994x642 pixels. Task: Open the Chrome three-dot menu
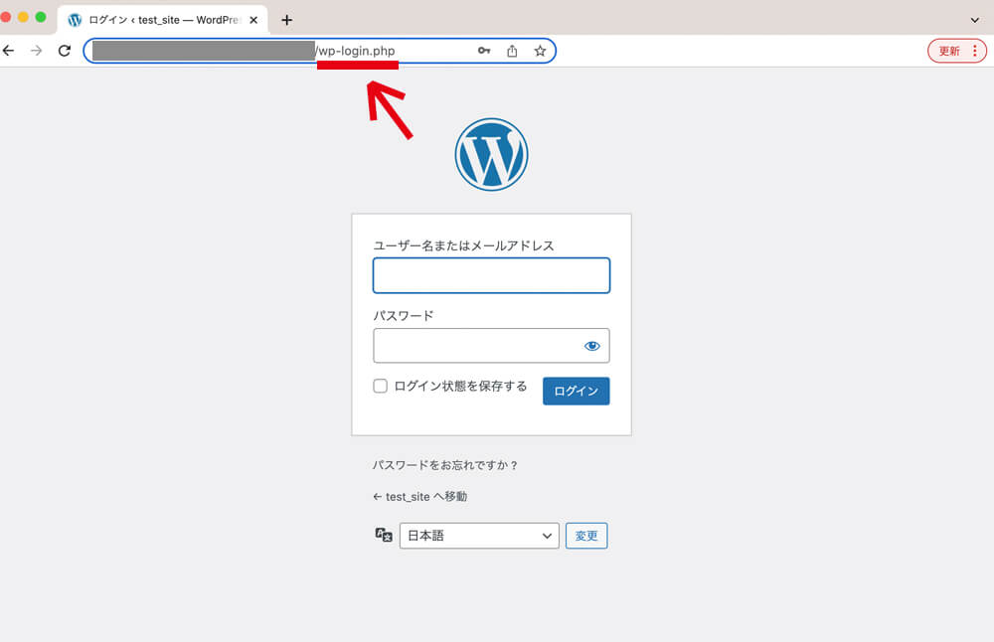[x=975, y=51]
